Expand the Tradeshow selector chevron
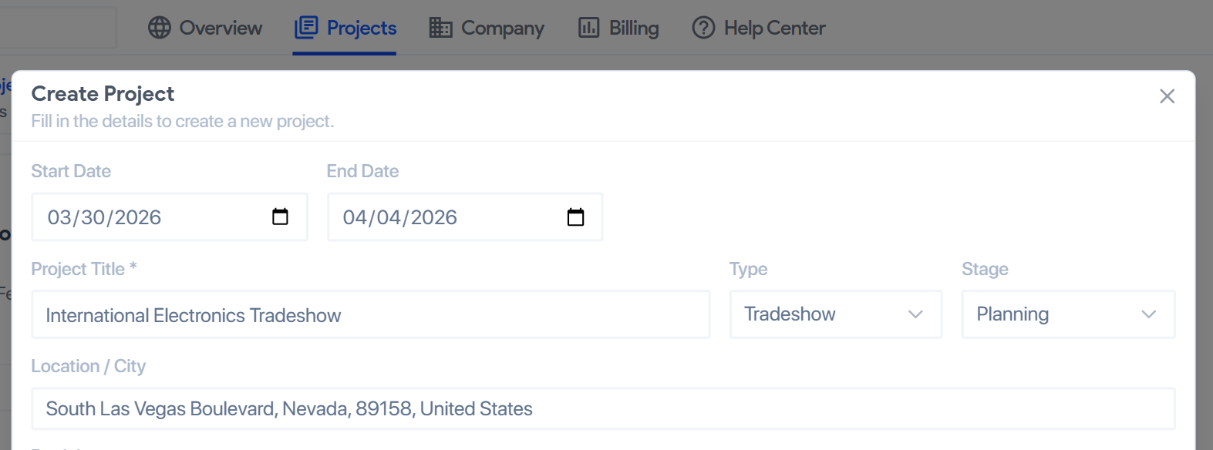This screenshot has width=1213, height=450. click(x=915, y=314)
